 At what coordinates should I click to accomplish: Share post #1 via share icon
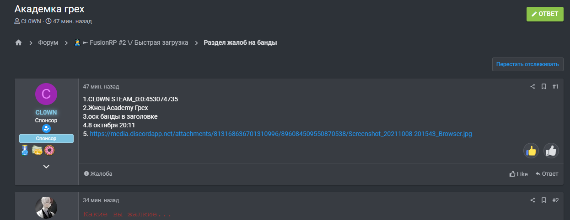point(532,87)
